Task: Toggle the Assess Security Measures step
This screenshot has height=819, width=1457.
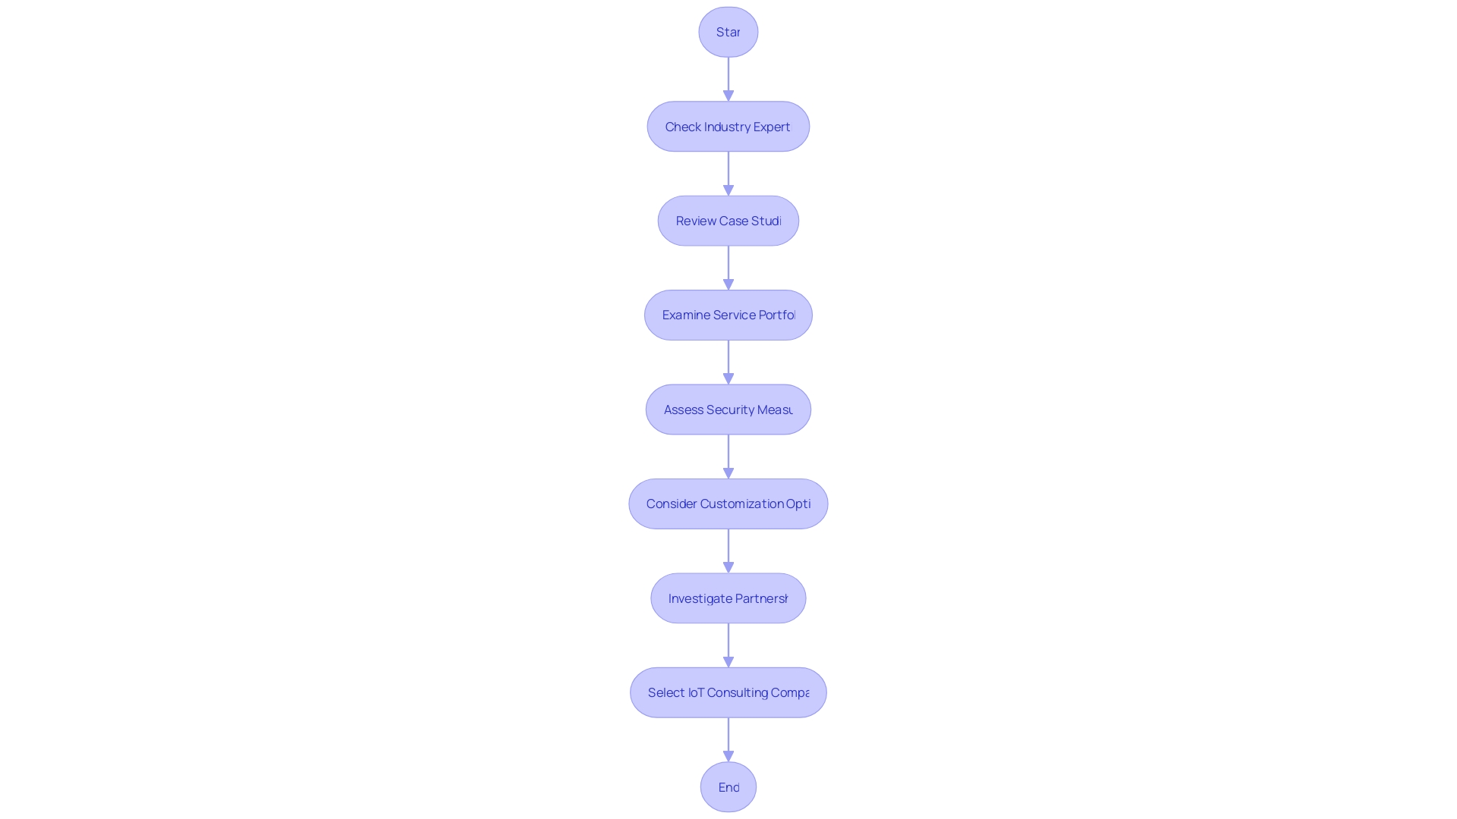Action: [728, 409]
